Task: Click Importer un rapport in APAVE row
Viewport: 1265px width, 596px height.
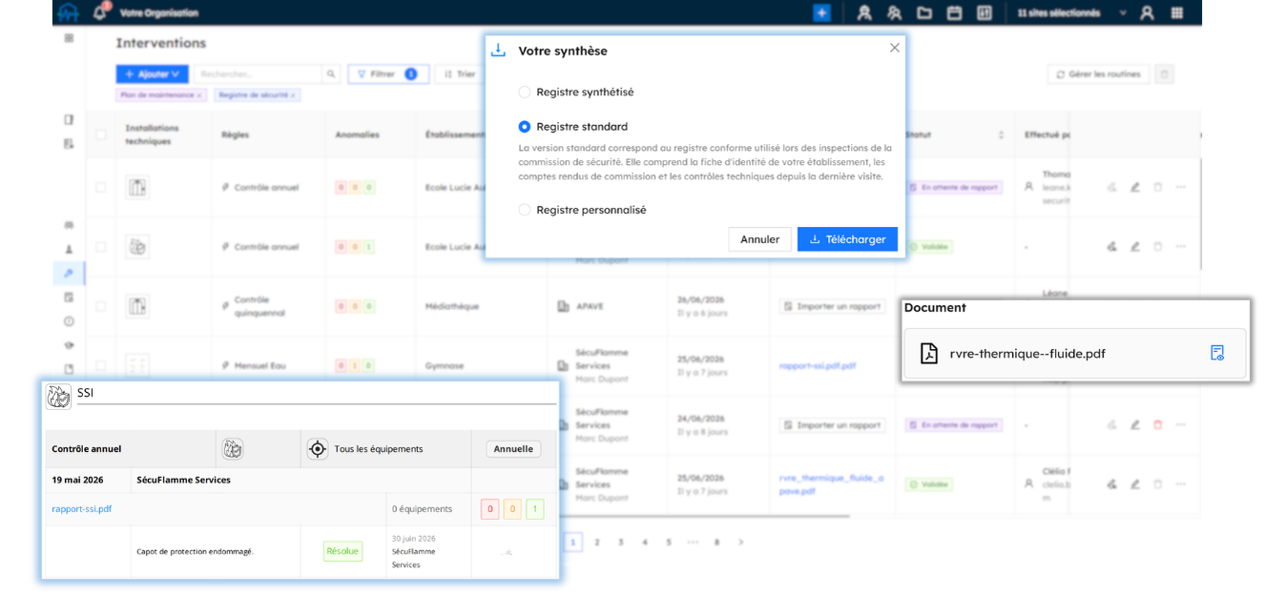Action: pyautogui.click(x=832, y=306)
